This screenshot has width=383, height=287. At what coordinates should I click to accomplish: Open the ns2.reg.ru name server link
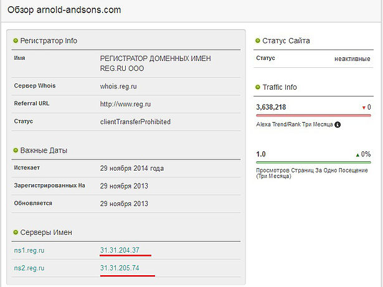pos(29,268)
